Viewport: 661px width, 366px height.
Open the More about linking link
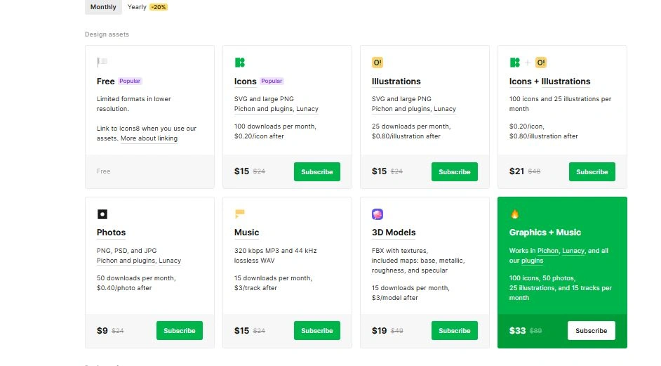click(149, 138)
